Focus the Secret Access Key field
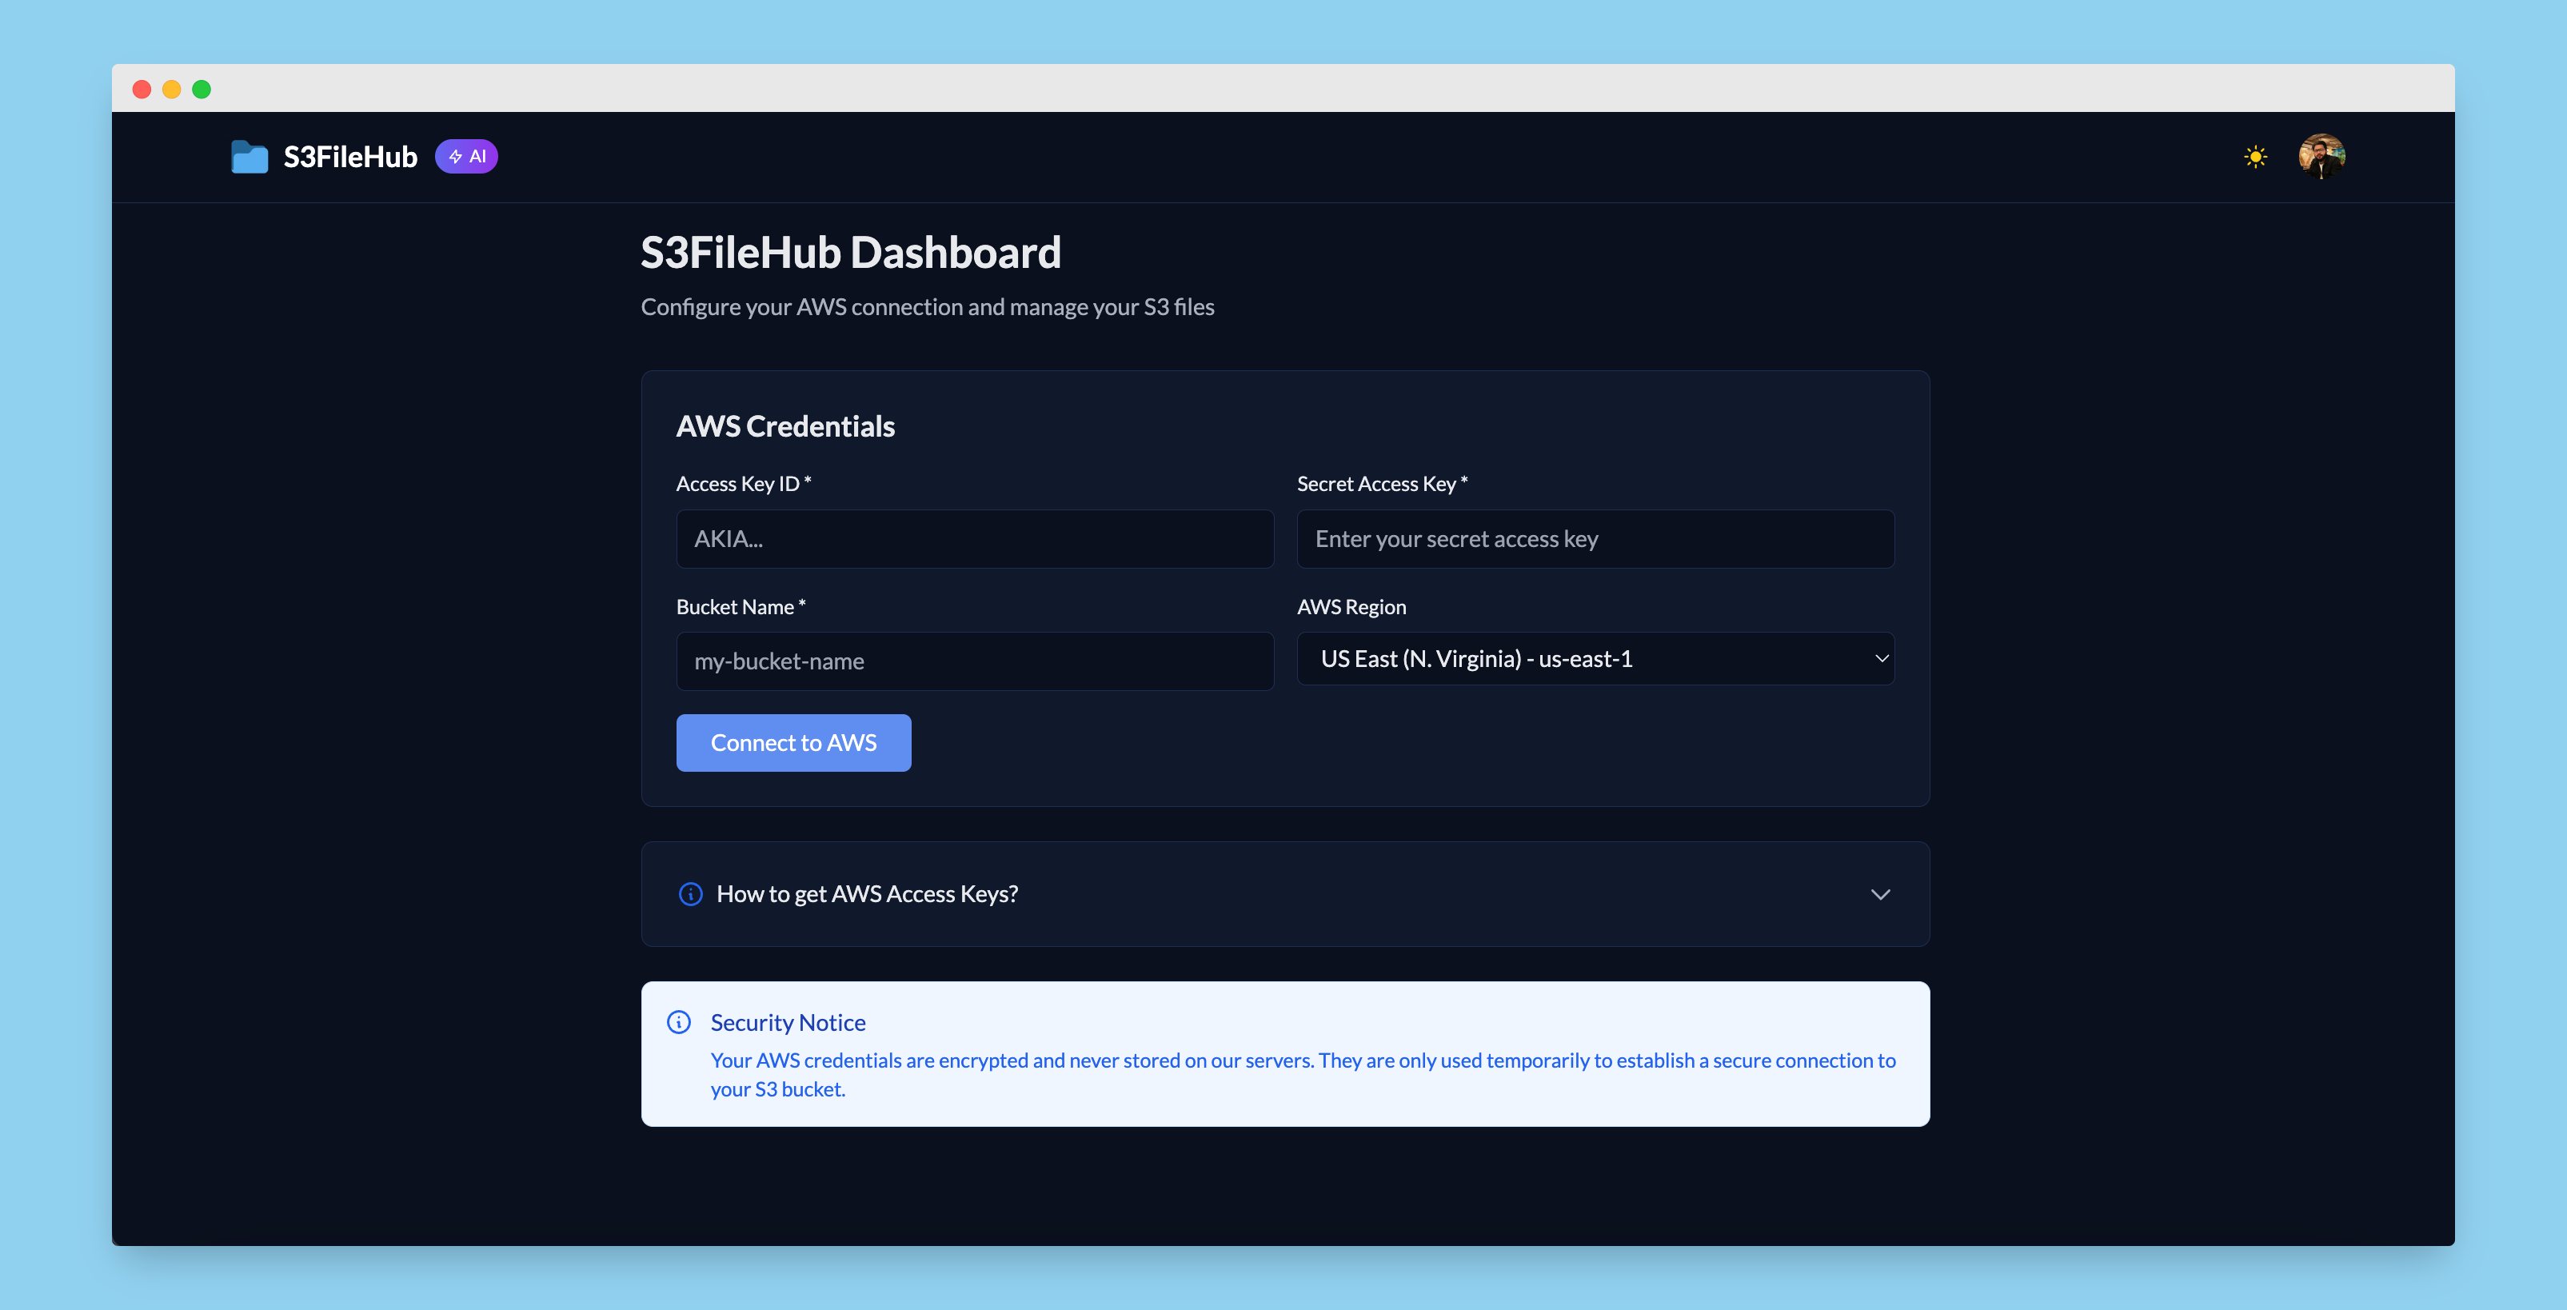The width and height of the screenshot is (2567, 1310). (x=1595, y=538)
